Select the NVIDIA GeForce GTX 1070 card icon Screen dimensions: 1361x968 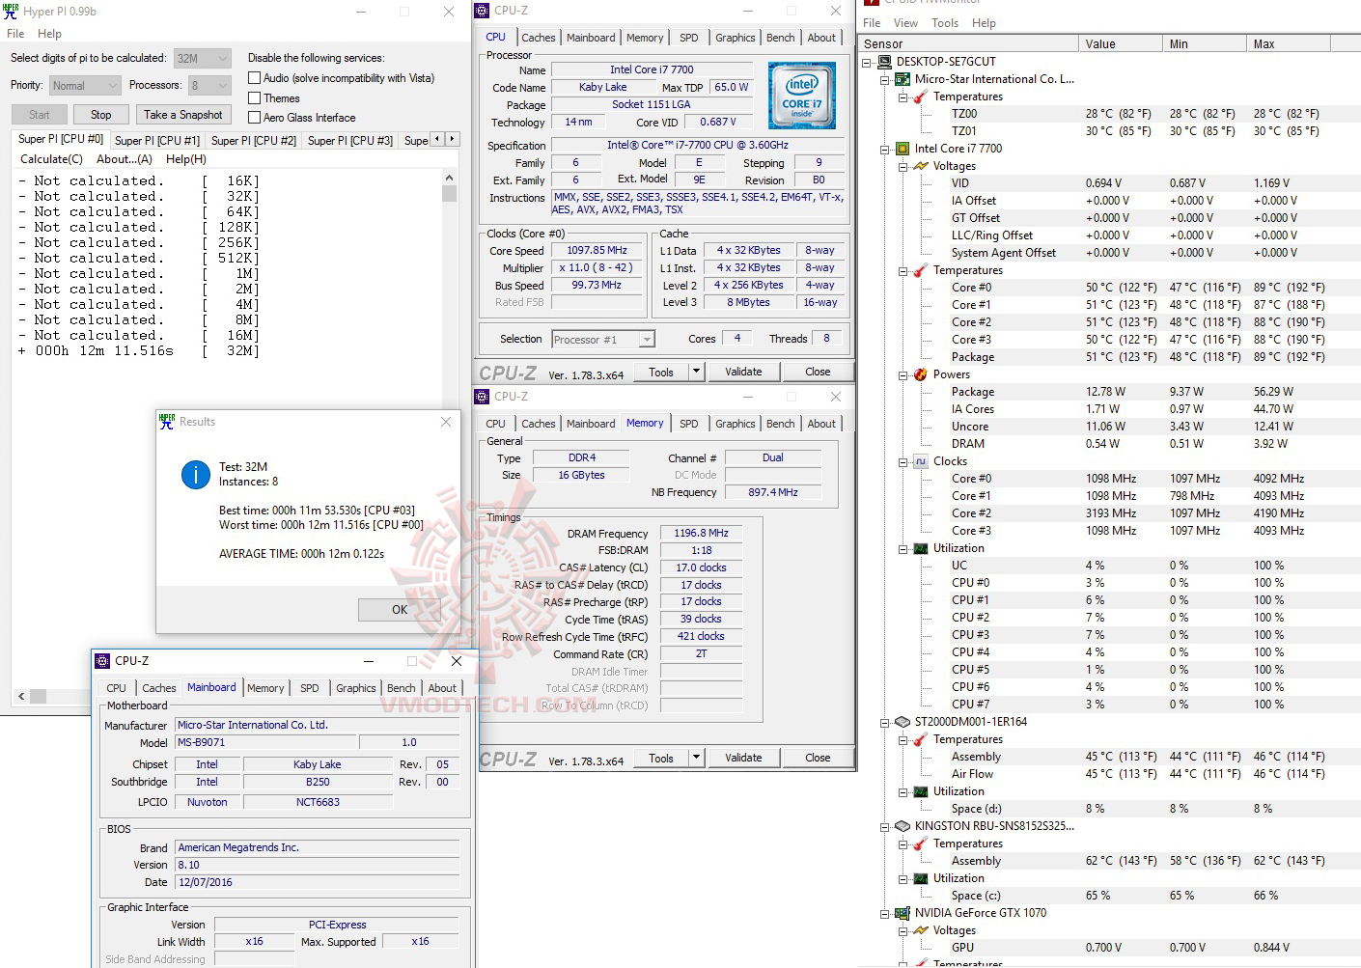click(903, 913)
